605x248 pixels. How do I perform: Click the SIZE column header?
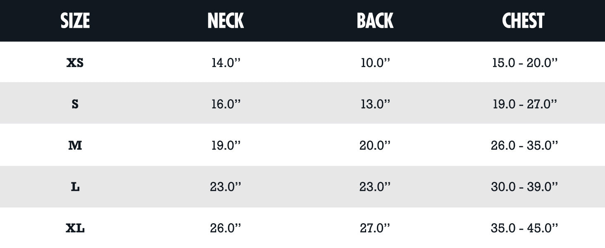[75, 21]
